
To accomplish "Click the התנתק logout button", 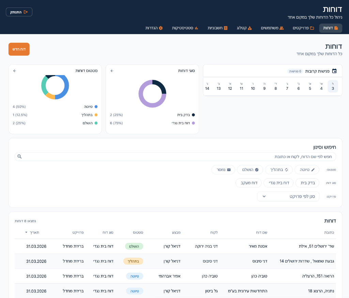I will pos(19,12).
